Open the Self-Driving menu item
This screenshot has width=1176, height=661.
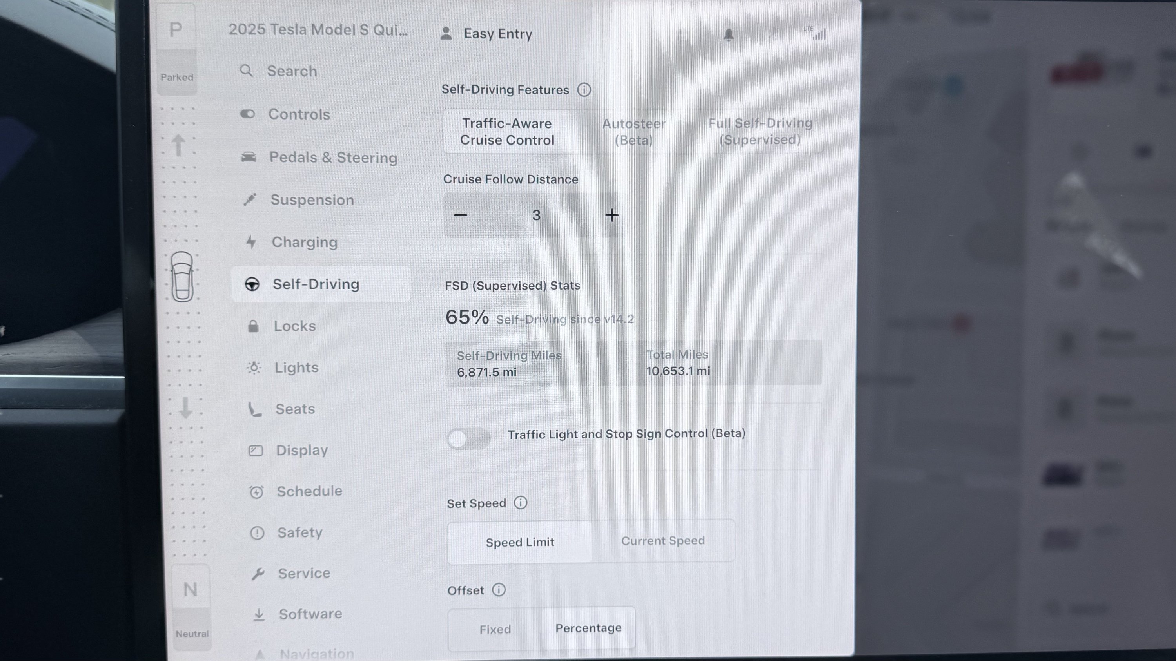(x=321, y=284)
